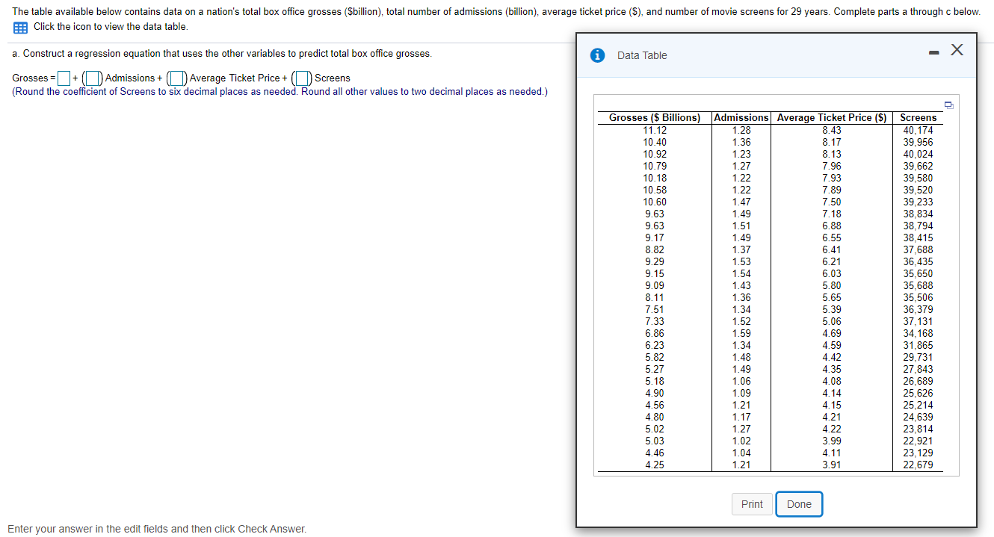Image resolution: width=994 pixels, height=537 pixels.
Task: Click Grosses value 10.79
Action: [x=655, y=166]
